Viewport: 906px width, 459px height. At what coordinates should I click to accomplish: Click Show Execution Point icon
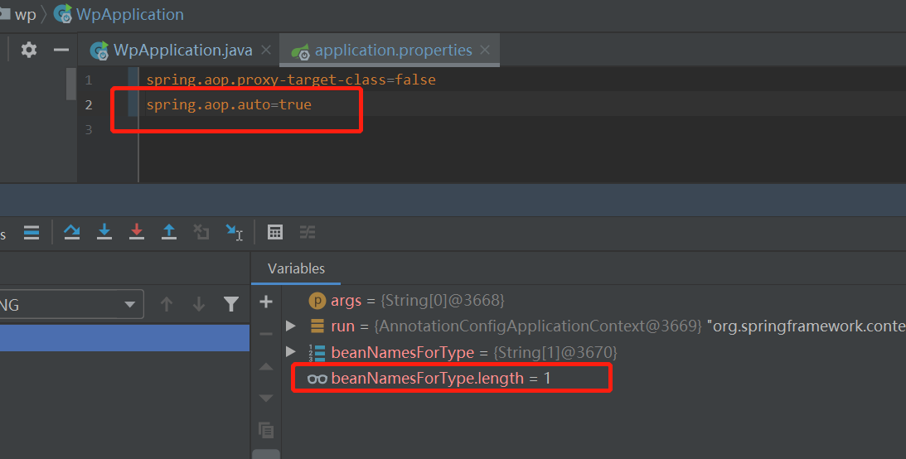click(31, 232)
